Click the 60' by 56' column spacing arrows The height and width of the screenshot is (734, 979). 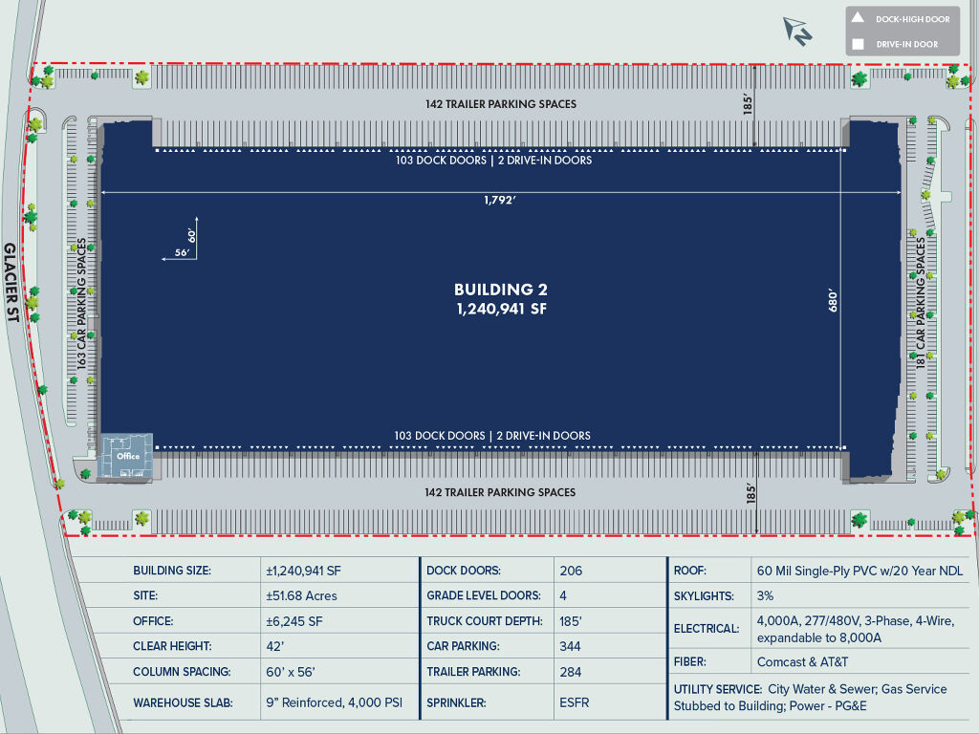(x=181, y=238)
